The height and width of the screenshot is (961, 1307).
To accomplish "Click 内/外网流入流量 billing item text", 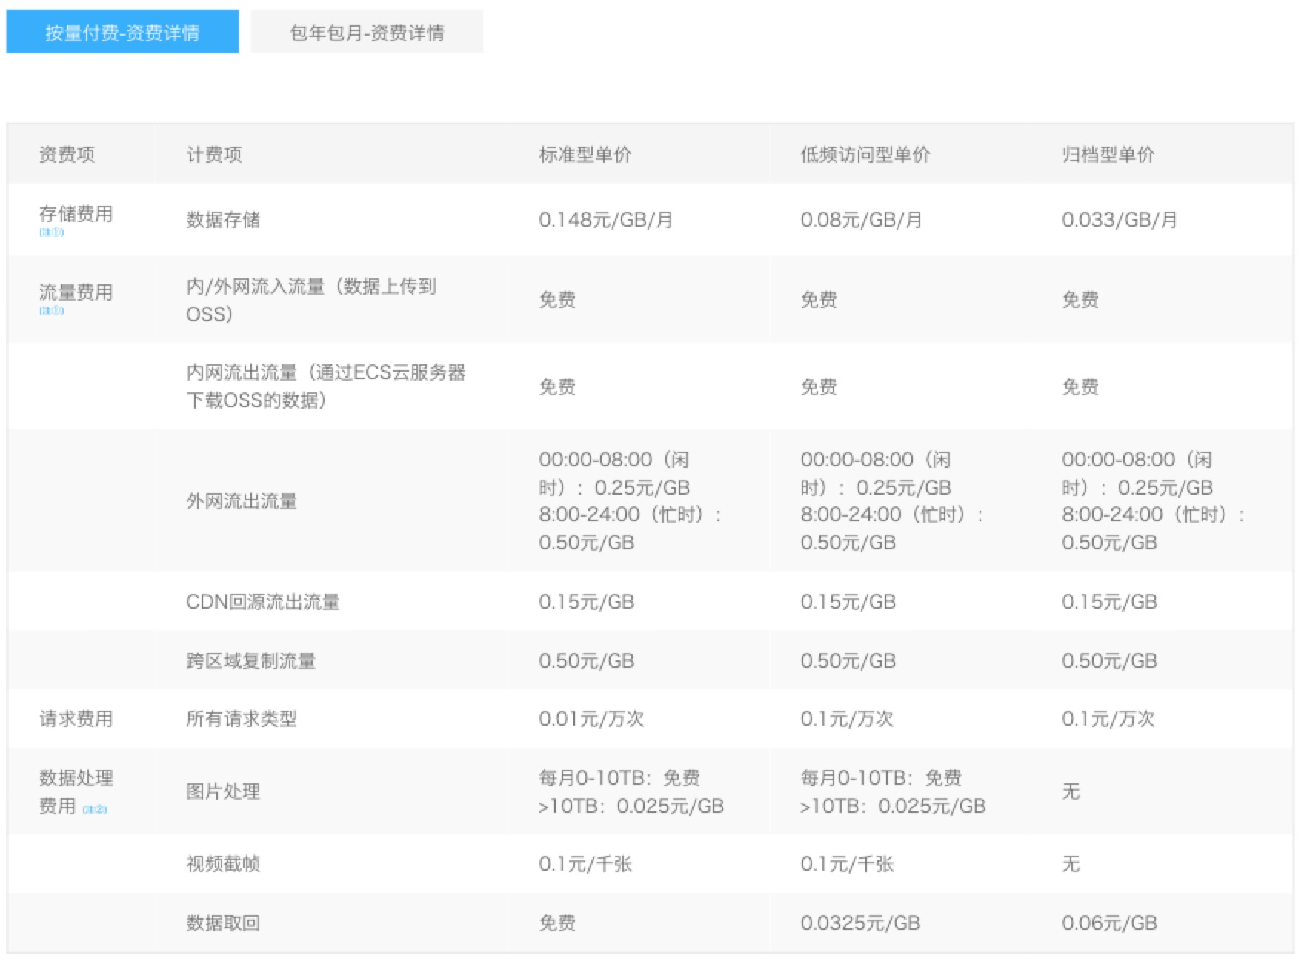I will pyautogui.click(x=311, y=300).
